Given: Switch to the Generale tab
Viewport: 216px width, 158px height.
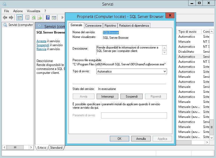Looking at the screenshot, I should coord(76,25).
